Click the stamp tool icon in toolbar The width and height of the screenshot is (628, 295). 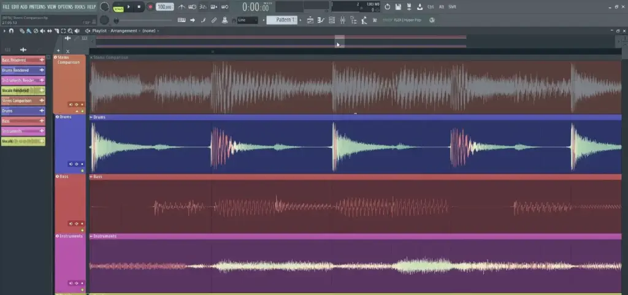click(224, 20)
